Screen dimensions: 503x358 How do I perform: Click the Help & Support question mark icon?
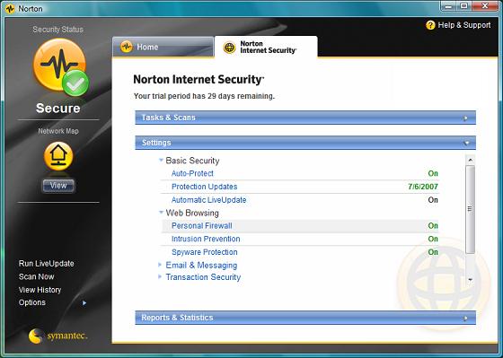point(430,25)
